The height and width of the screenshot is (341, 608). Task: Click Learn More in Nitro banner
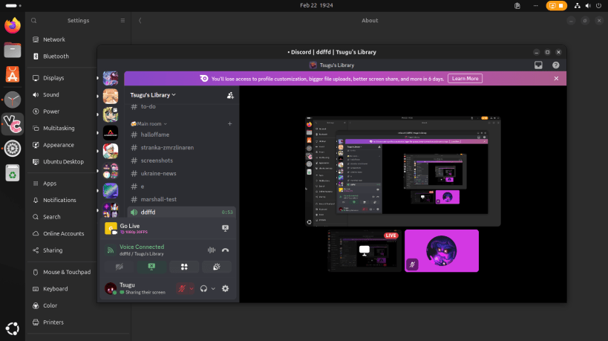click(465, 78)
